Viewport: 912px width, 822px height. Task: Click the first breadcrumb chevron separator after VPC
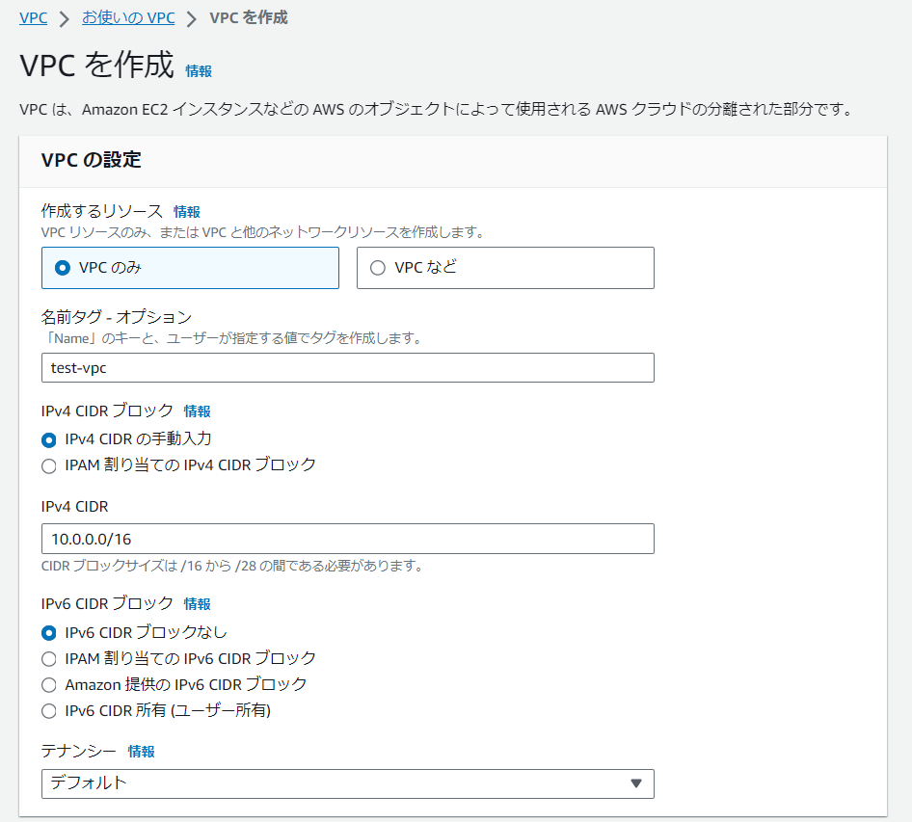pyautogui.click(x=65, y=18)
